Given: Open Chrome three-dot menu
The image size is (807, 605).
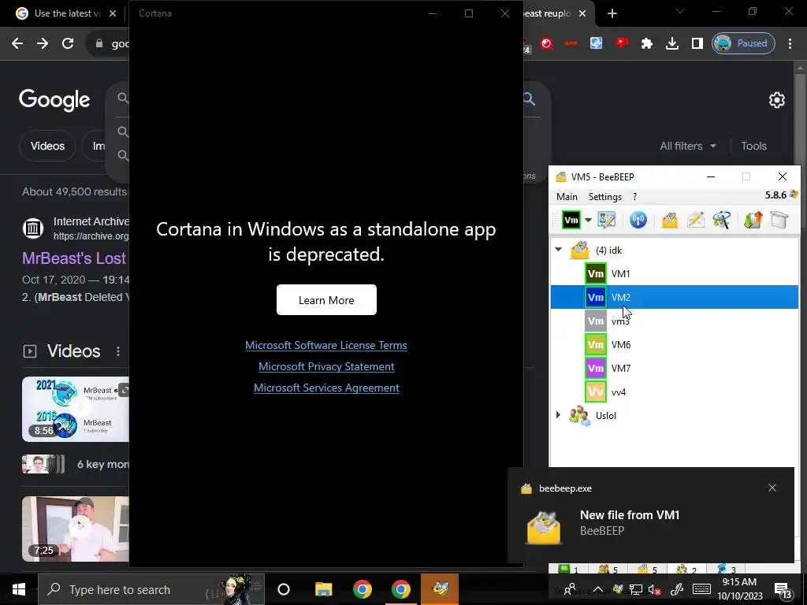Looking at the screenshot, I should point(790,43).
